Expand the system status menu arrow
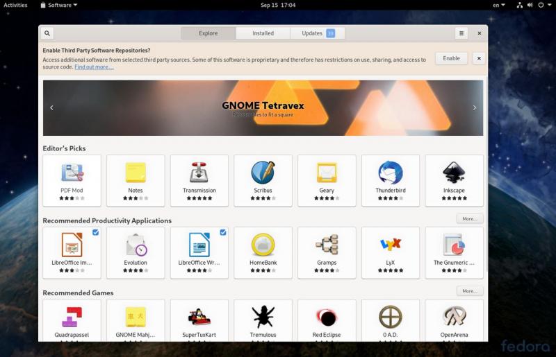556x357 pixels. tap(547, 5)
